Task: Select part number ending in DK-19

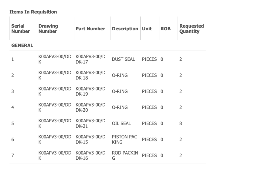Action: click(90, 91)
